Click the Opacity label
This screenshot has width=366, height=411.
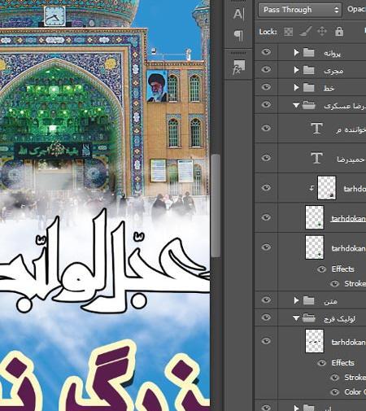click(356, 9)
